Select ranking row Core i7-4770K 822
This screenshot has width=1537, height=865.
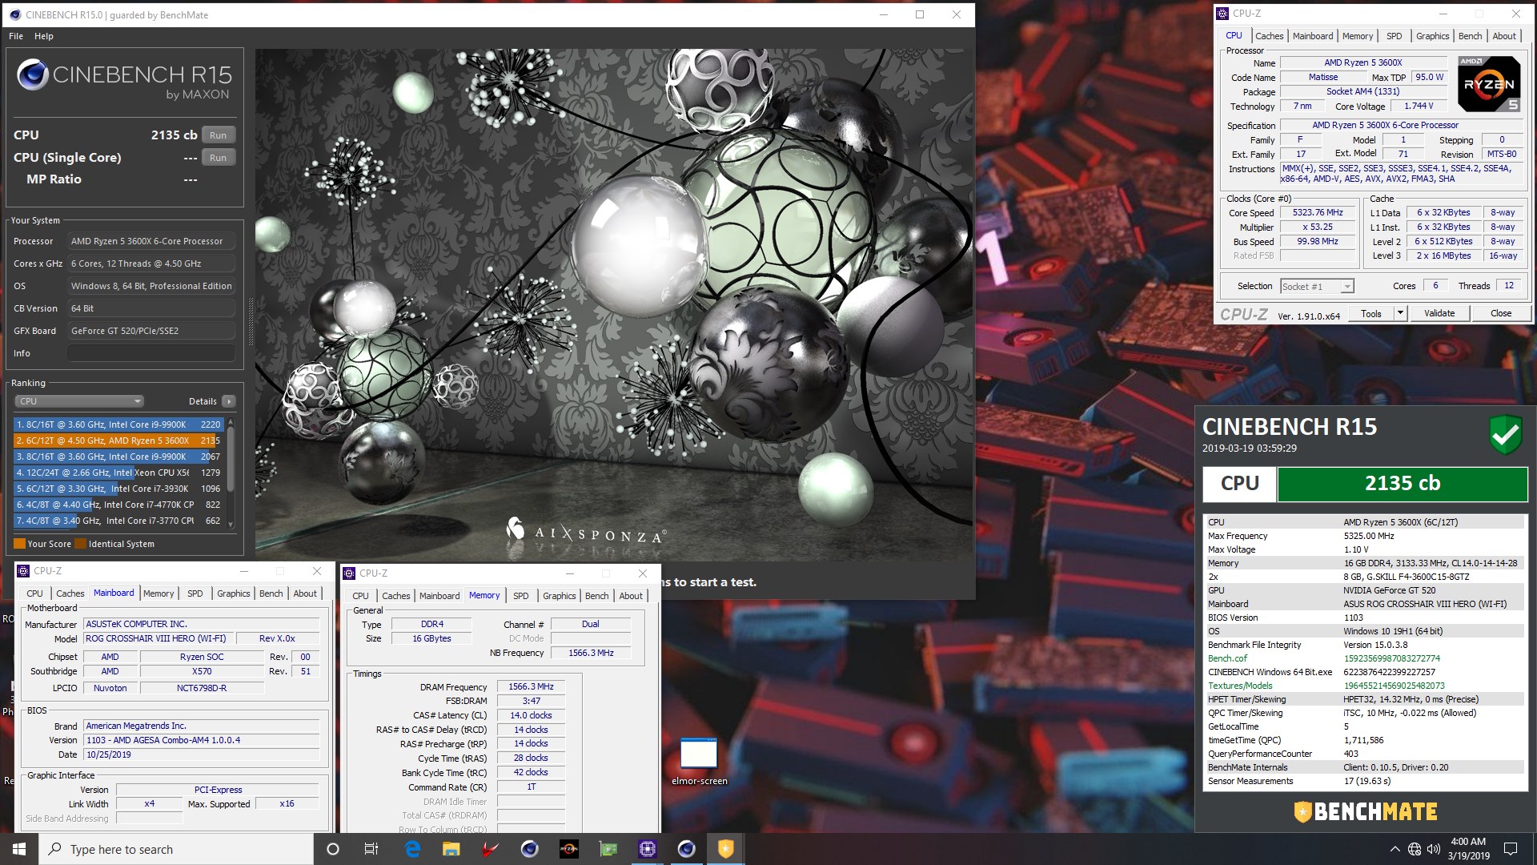click(x=118, y=505)
